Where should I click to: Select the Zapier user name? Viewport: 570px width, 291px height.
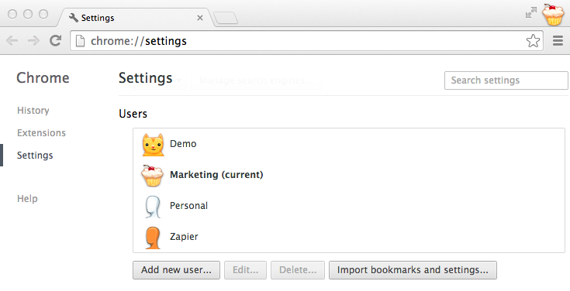(x=184, y=237)
